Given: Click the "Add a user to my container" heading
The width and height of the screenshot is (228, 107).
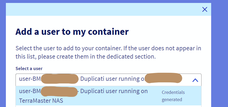Looking at the screenshot, I should point(72,32).
